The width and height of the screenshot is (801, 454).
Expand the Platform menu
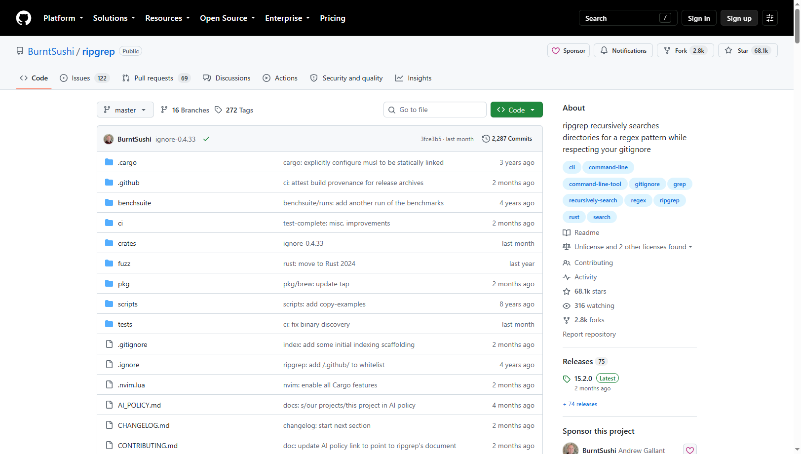click(x=63, y=18)
